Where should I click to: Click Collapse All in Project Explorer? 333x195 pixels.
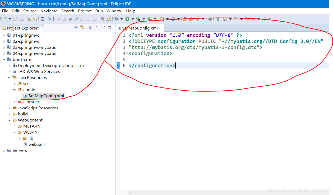point(76,27)
